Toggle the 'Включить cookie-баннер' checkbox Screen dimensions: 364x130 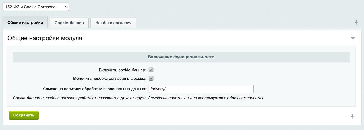[151, 70]
